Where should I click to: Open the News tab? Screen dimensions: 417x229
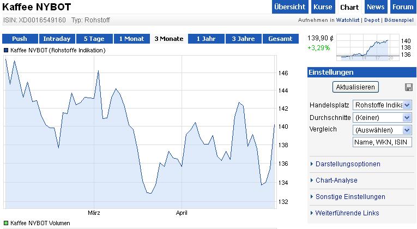tap(376, 7)
